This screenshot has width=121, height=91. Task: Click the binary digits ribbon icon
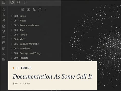tap(4, 9)
